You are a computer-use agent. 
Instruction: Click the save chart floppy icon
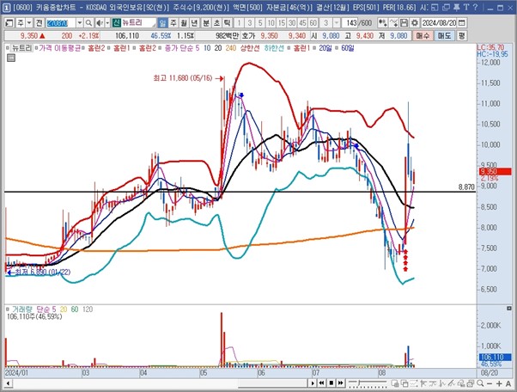[404, 22]
